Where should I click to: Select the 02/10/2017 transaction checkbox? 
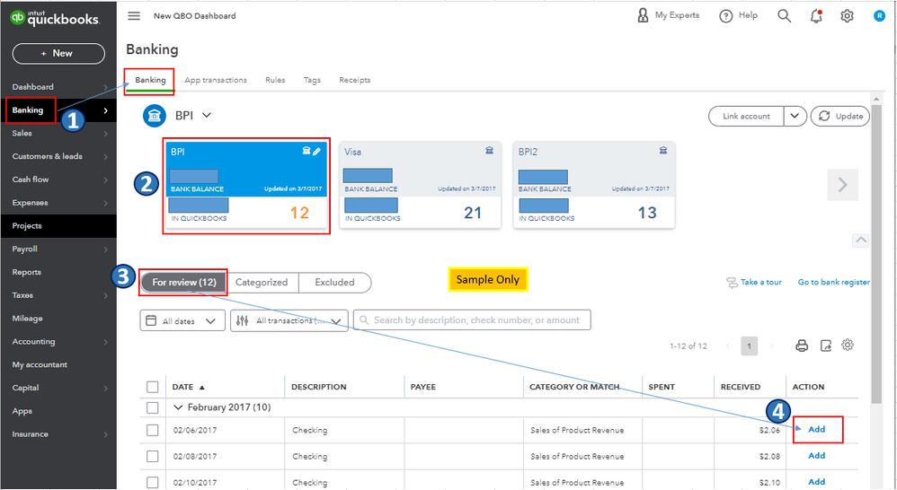pos(152,483)
